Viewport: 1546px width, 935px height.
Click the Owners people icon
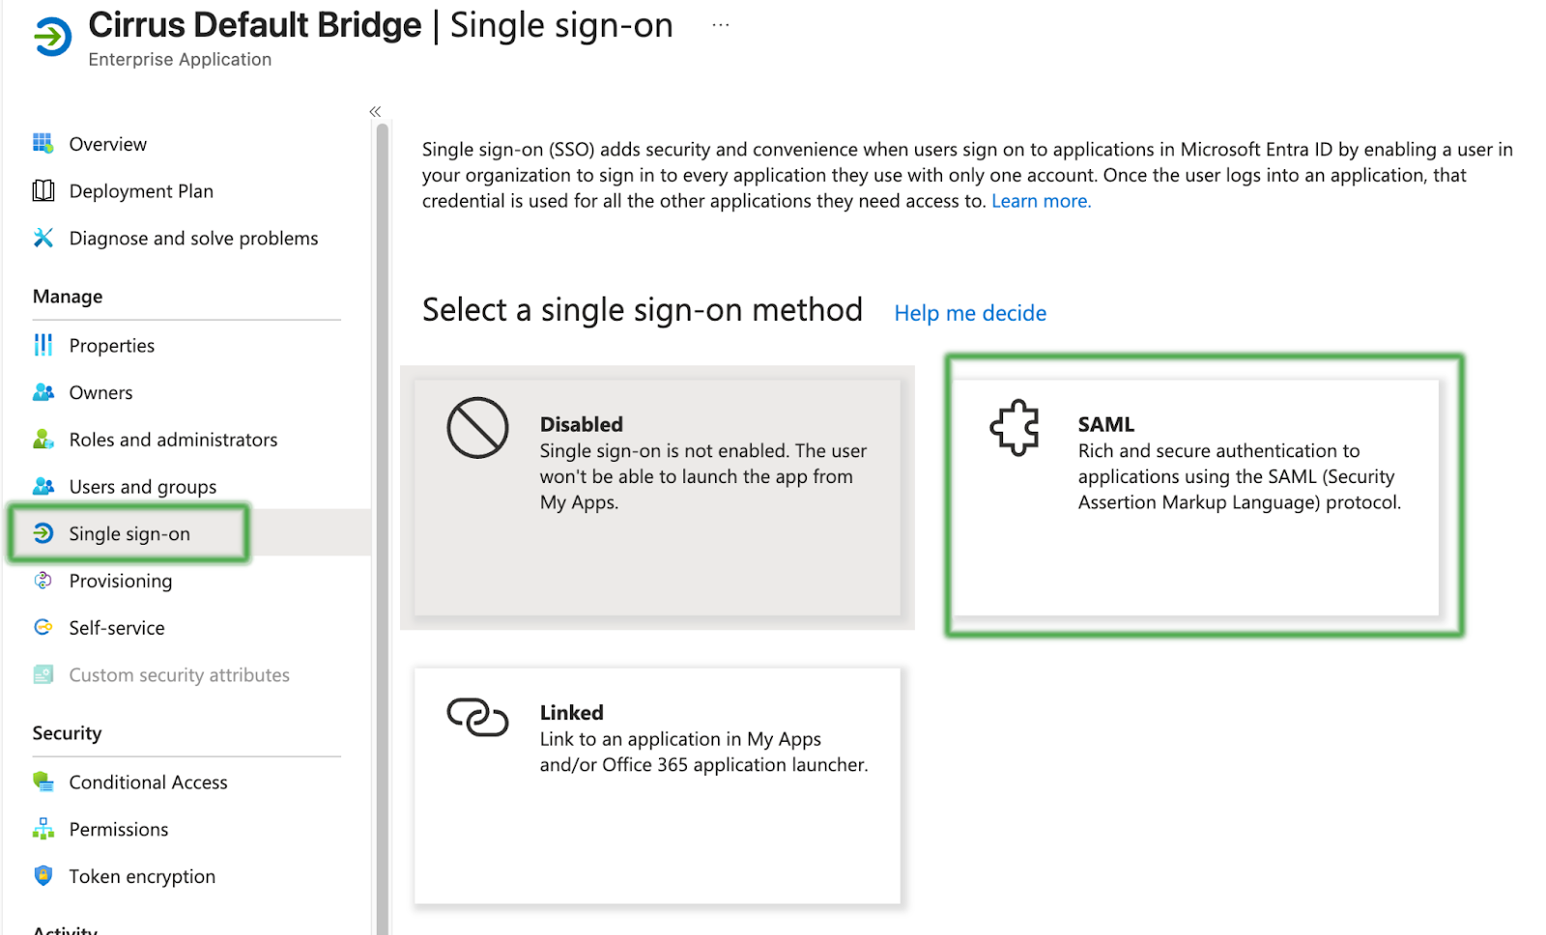point(43,393)
